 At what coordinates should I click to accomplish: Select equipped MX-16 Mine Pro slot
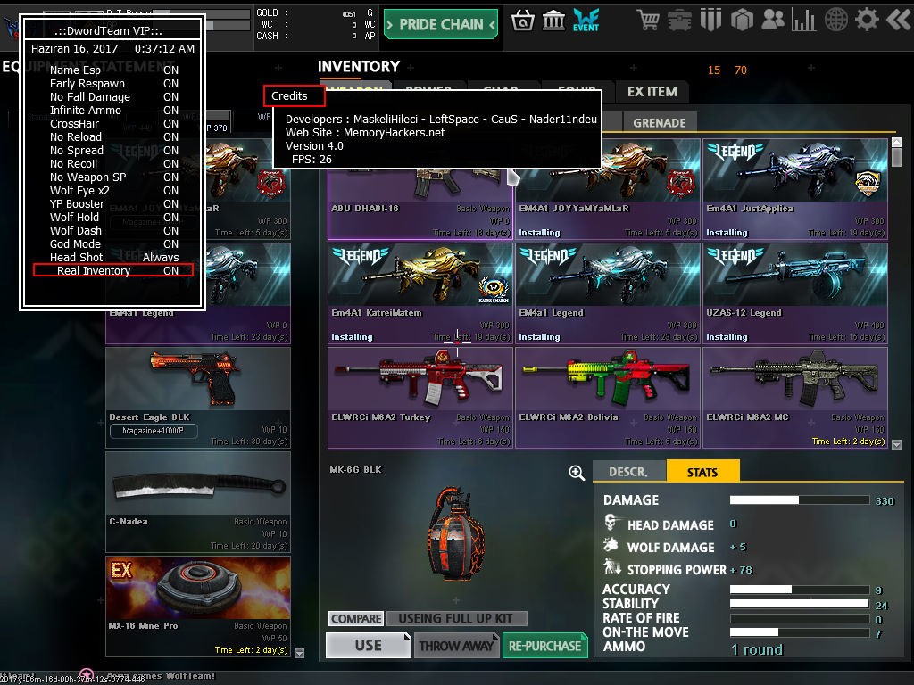[198, 607]
